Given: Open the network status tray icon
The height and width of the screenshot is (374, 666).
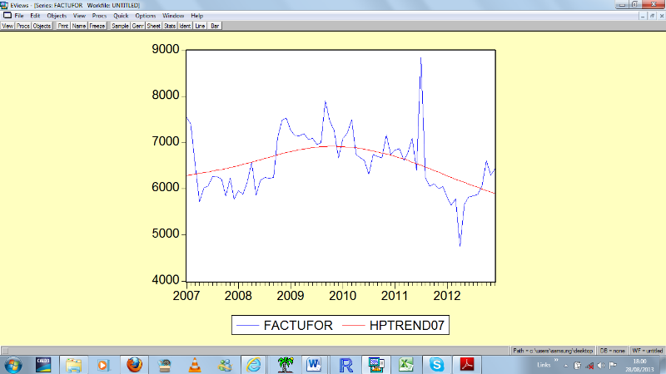Looking at the screenshot, I should pos(589,365).
